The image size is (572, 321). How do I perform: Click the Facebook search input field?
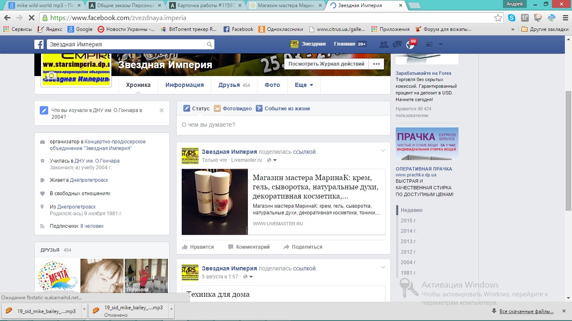coord(126,44)
